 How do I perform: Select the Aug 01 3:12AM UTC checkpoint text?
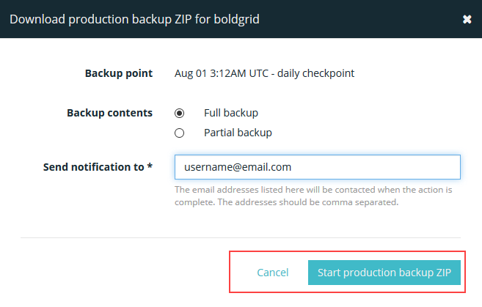coord(220,73)
